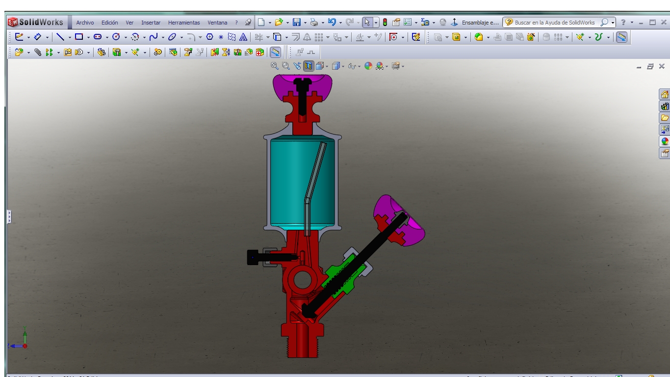The width and height of the screenshot is (670, 377).
Task: Open the ? help menu
Action: [x=236, y=23]
